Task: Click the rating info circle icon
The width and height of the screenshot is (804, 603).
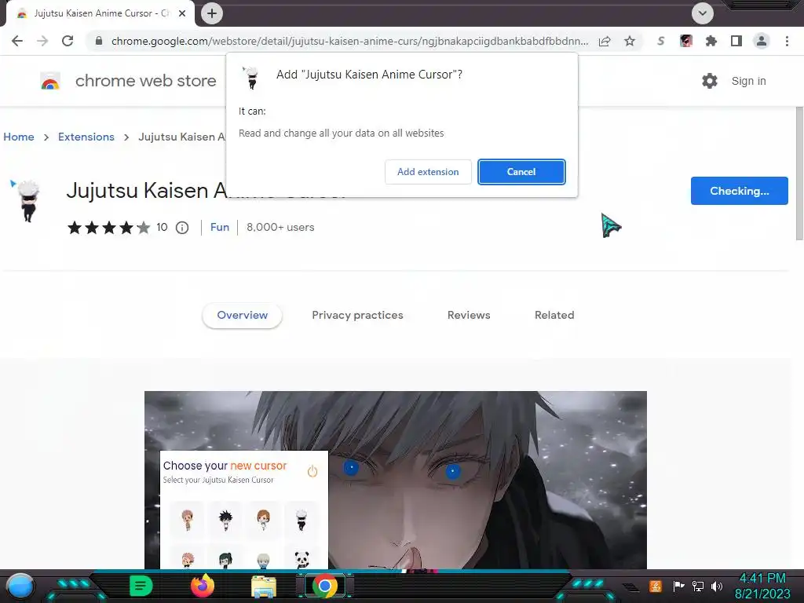Action: [x=182, y=227]
